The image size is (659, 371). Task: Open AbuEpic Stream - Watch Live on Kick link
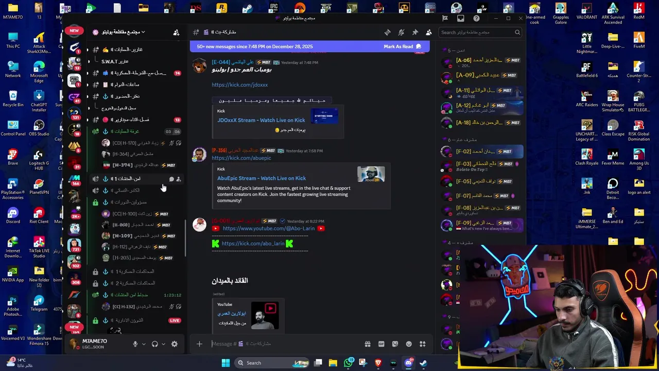pos(262,178)
